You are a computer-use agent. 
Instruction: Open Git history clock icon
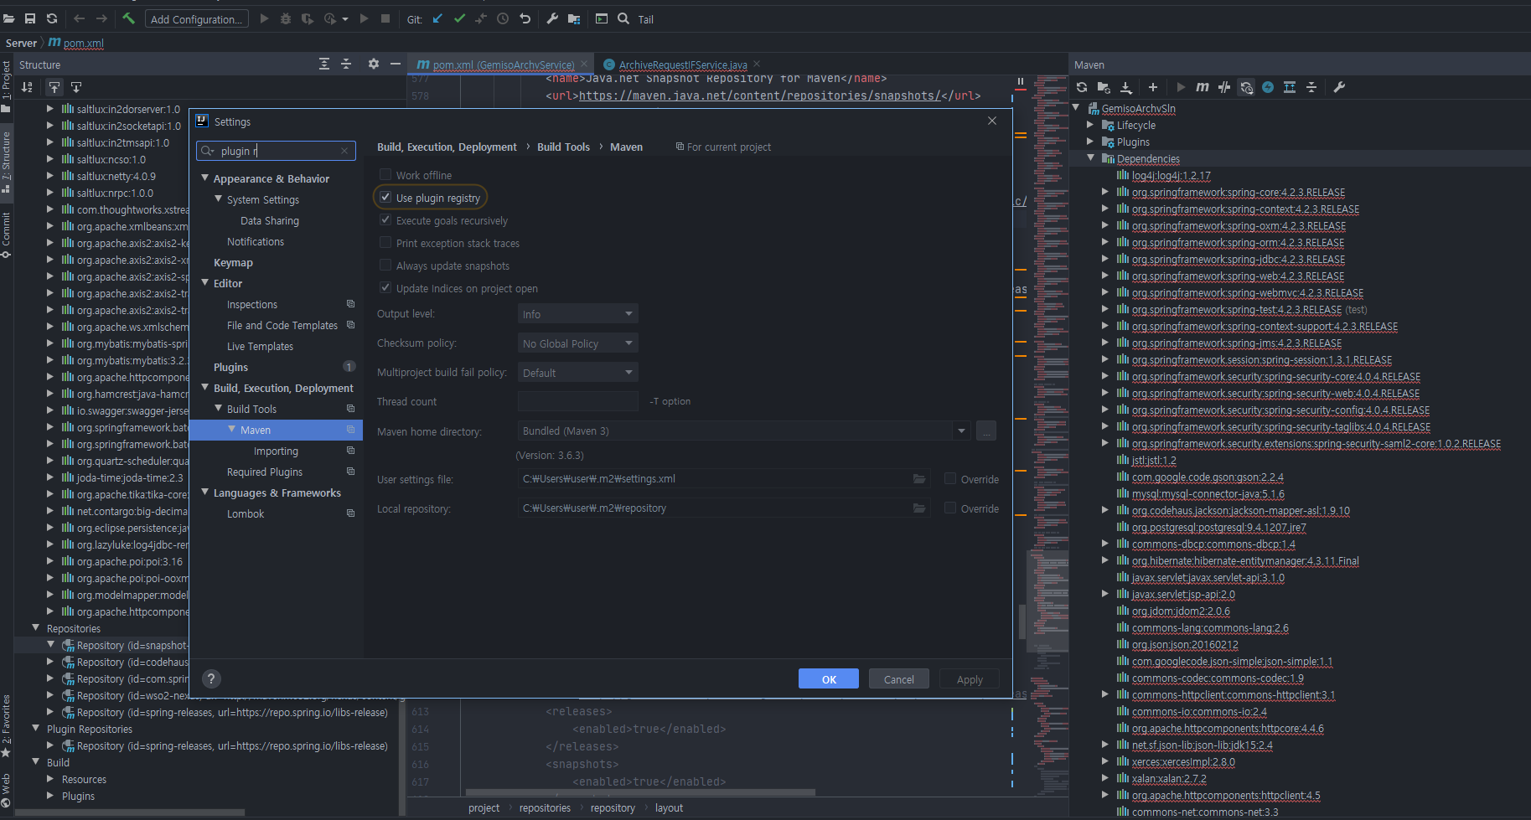503,18
